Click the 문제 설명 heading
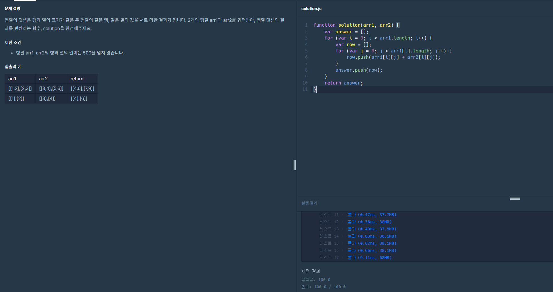The width and height of the screenshot is (553, 292). pos(12,9)
